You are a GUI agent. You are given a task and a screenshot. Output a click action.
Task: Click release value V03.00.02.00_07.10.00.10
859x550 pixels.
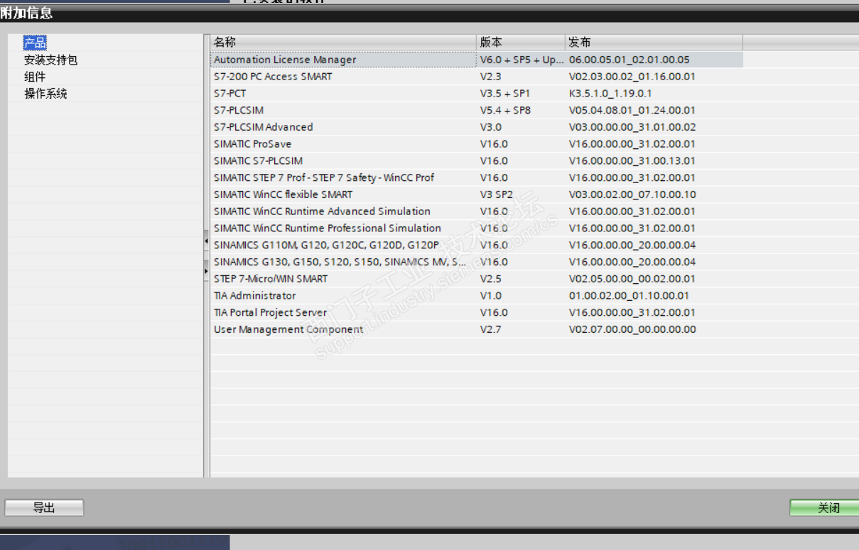(632, 194)
